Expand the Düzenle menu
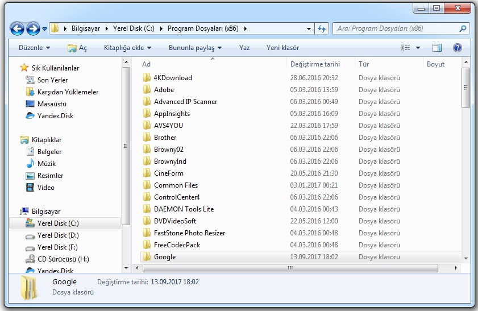The width and height of the screenshot is (478, 311). point(34,48)
